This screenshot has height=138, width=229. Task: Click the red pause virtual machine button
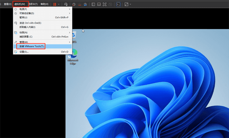(55, 4)
